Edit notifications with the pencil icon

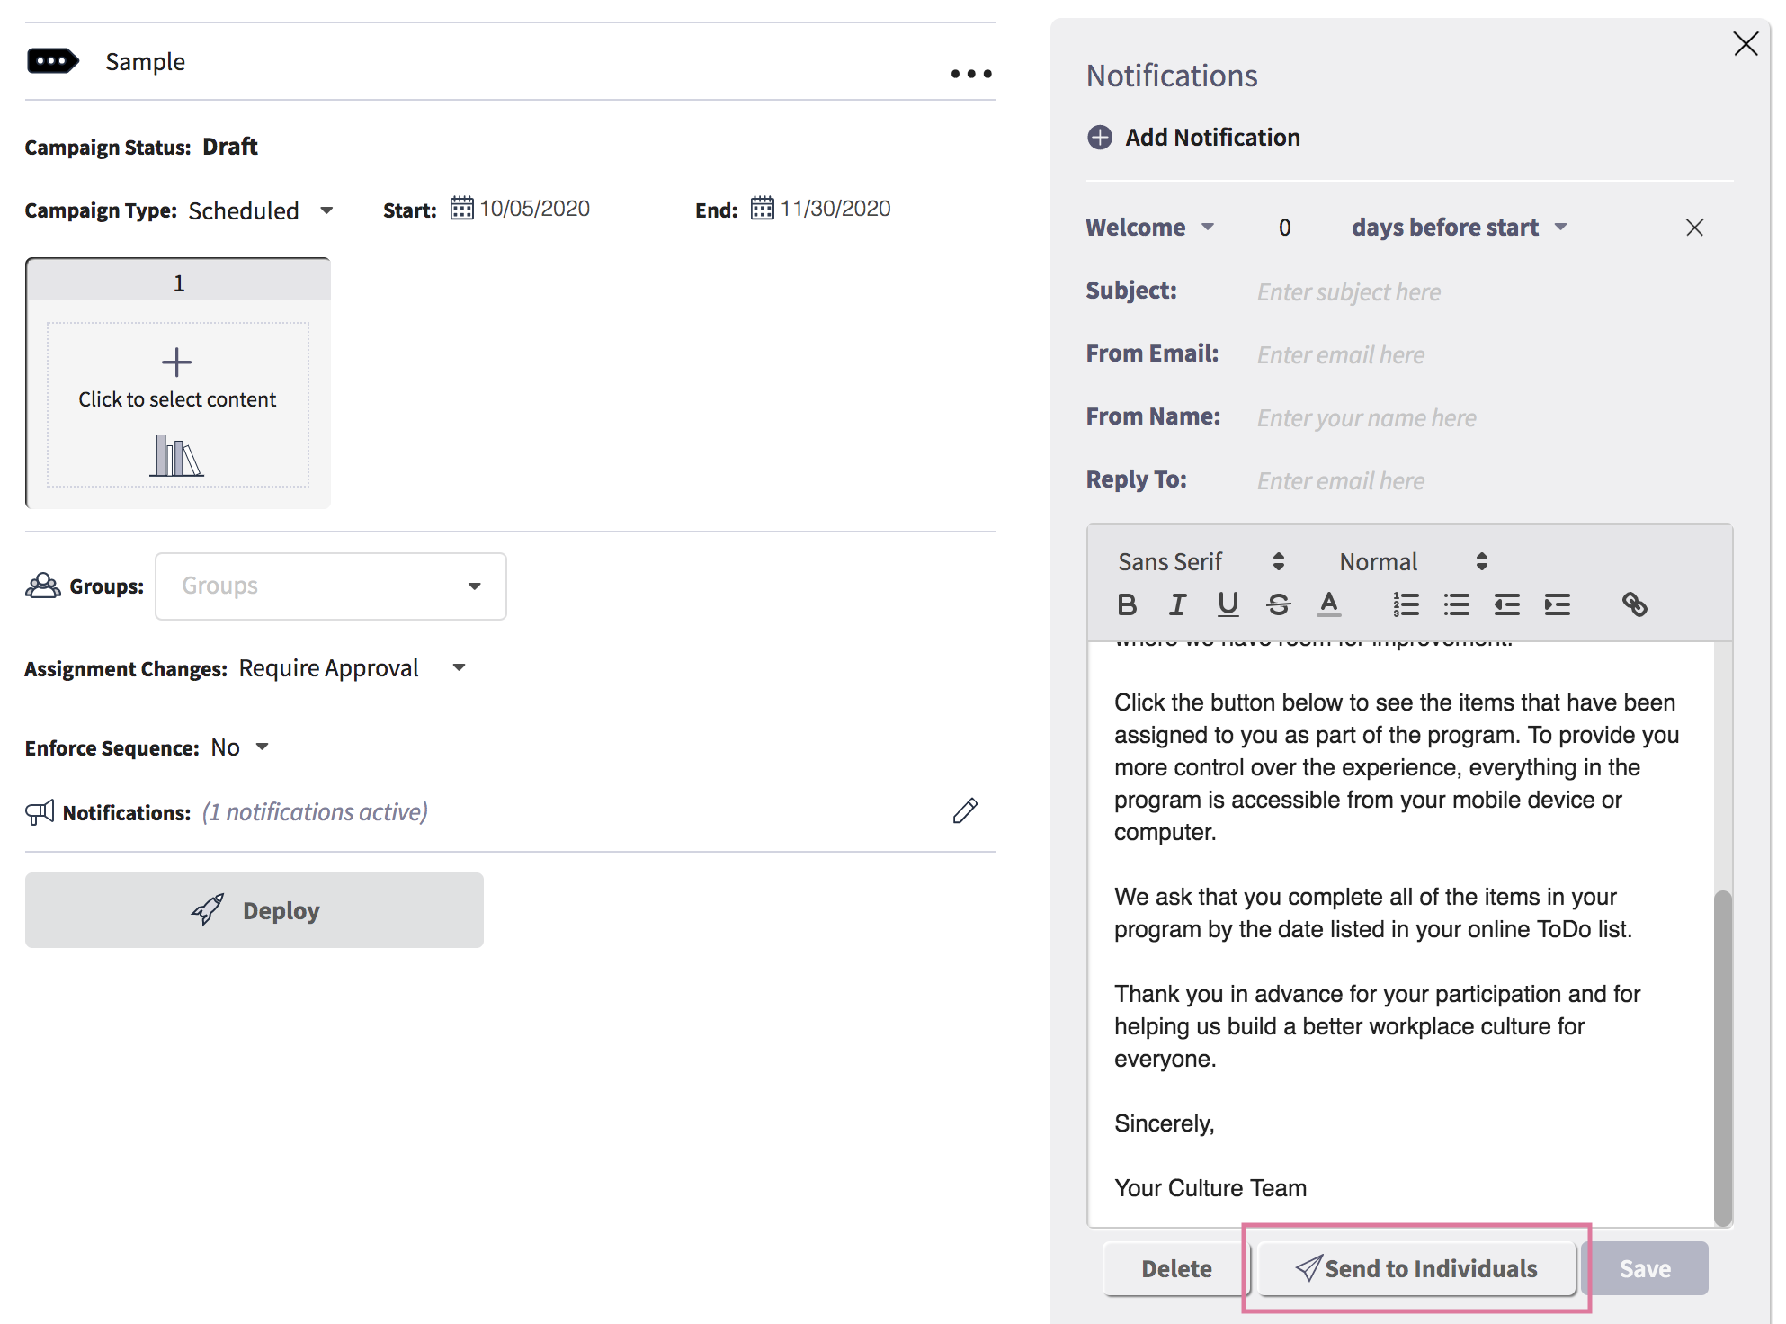pos(965,811)
